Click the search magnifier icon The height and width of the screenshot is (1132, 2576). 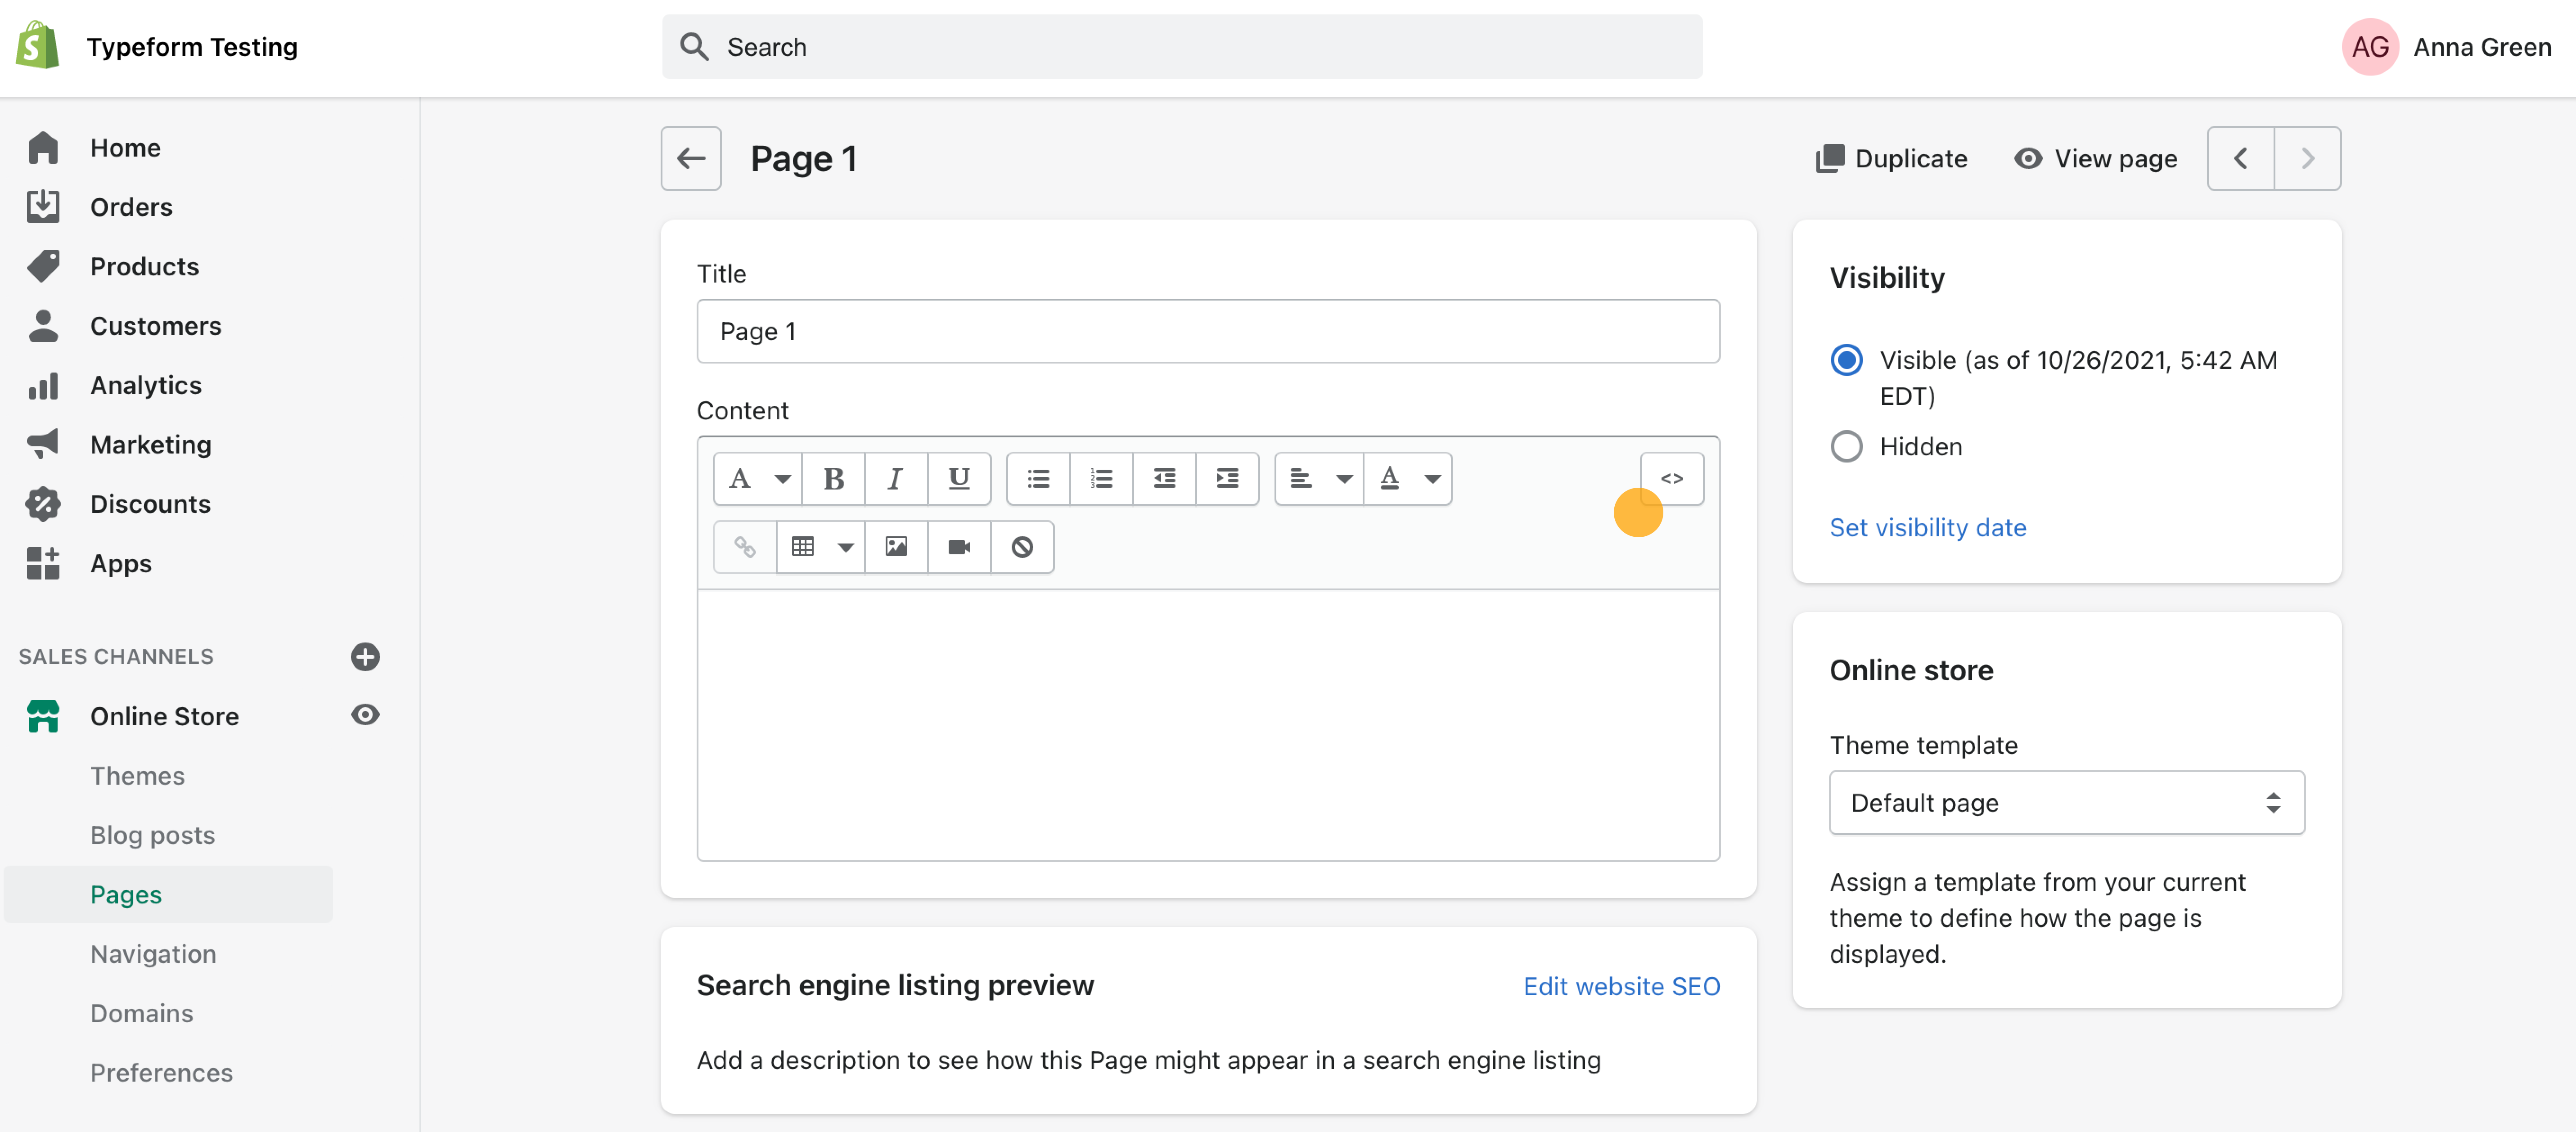click(x=694, y=47)
